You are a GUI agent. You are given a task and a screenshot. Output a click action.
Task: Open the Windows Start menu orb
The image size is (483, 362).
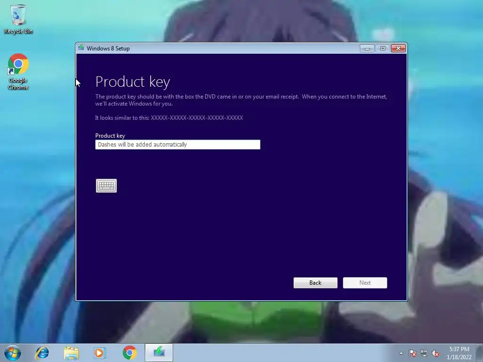(13, 353)
